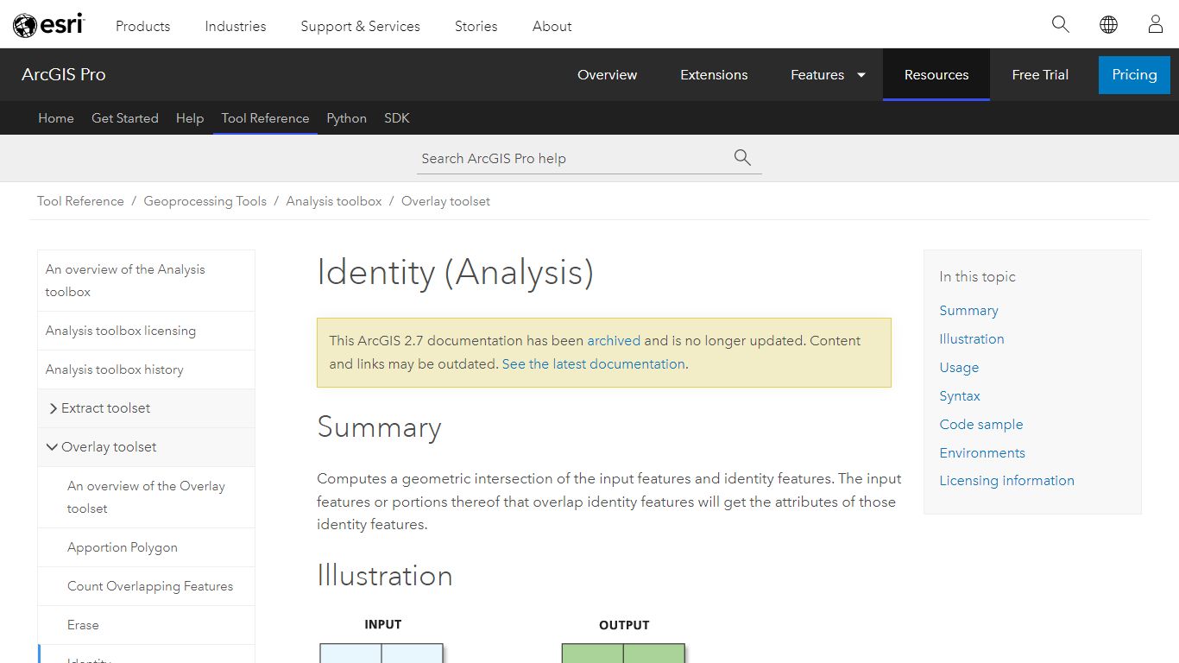The image size is (1179, 663).
Task: Select SDK in subnav
Action: tap(397, 118)
